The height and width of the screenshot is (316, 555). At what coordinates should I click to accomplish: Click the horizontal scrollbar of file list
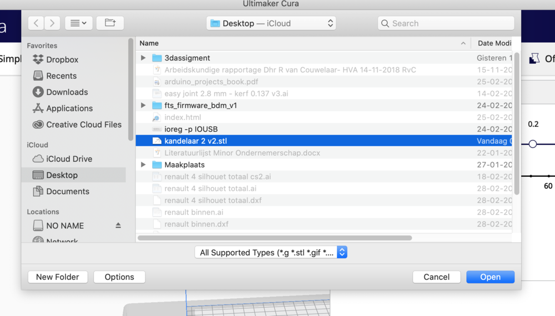(x=275, y=238)
